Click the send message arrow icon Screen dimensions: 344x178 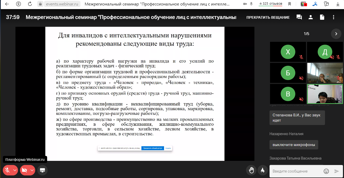click(337, 171)
